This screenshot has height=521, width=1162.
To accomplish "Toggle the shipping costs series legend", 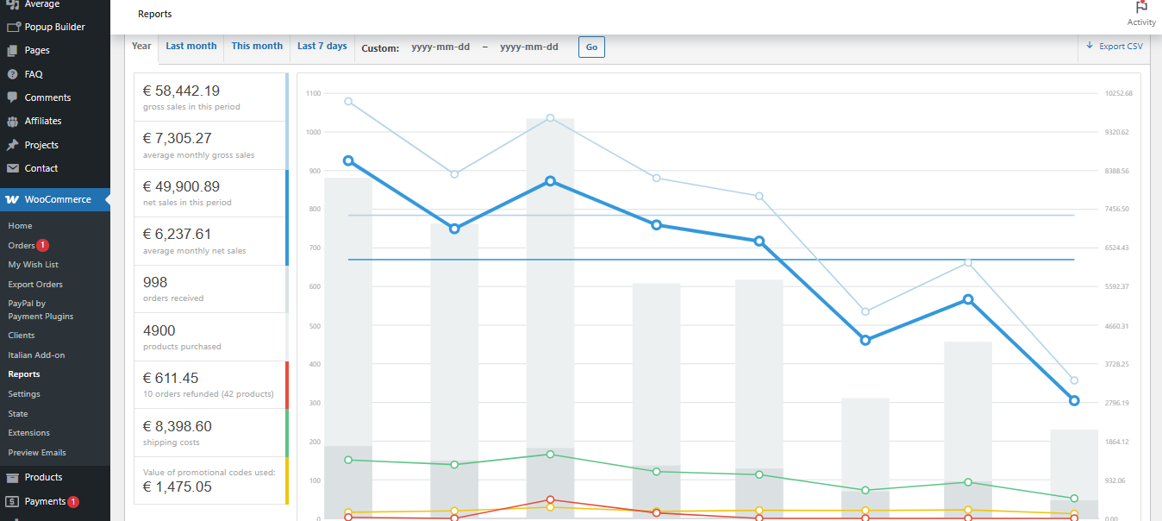I will [x=210, y=433].
